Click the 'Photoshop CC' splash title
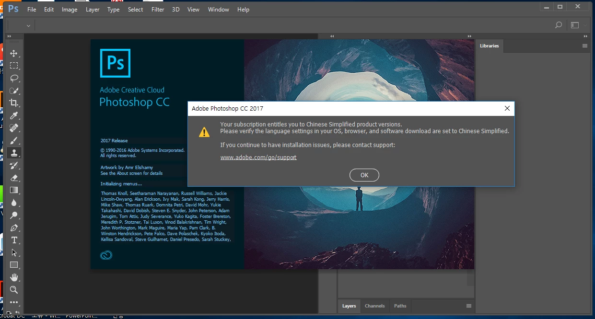595x319 pixels. point(134,102)
